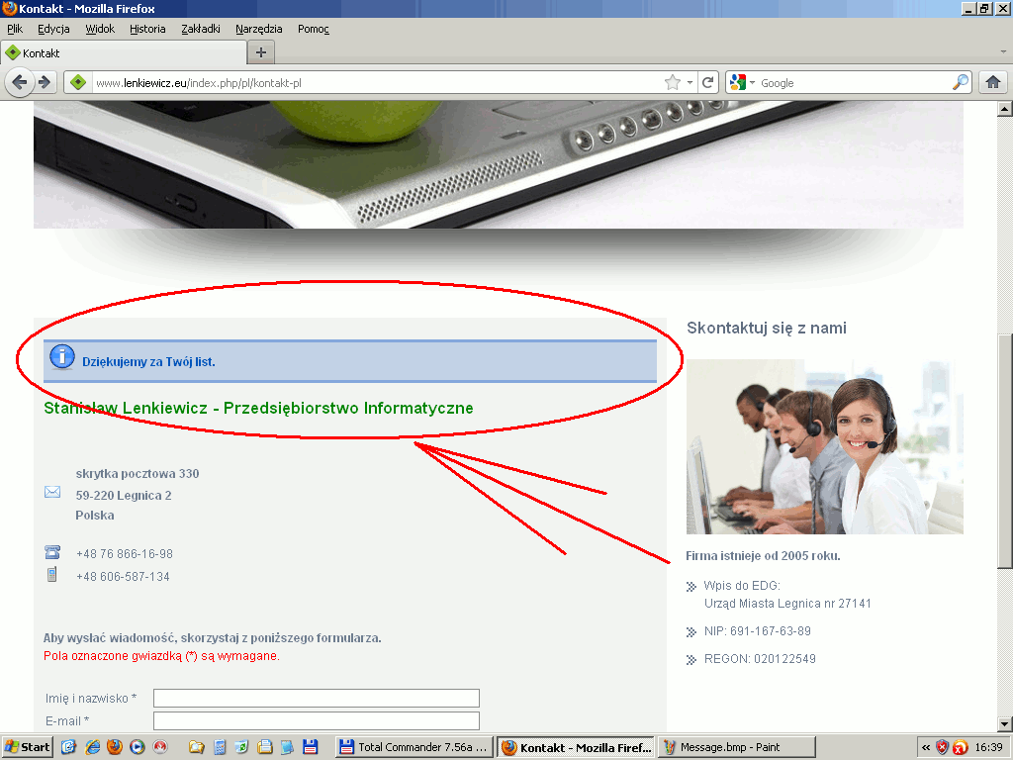Click the Kontakt - Mozilla Firefox taskbar button
This screenshot has width=1013, height=760.
click(x=577, y=747)
